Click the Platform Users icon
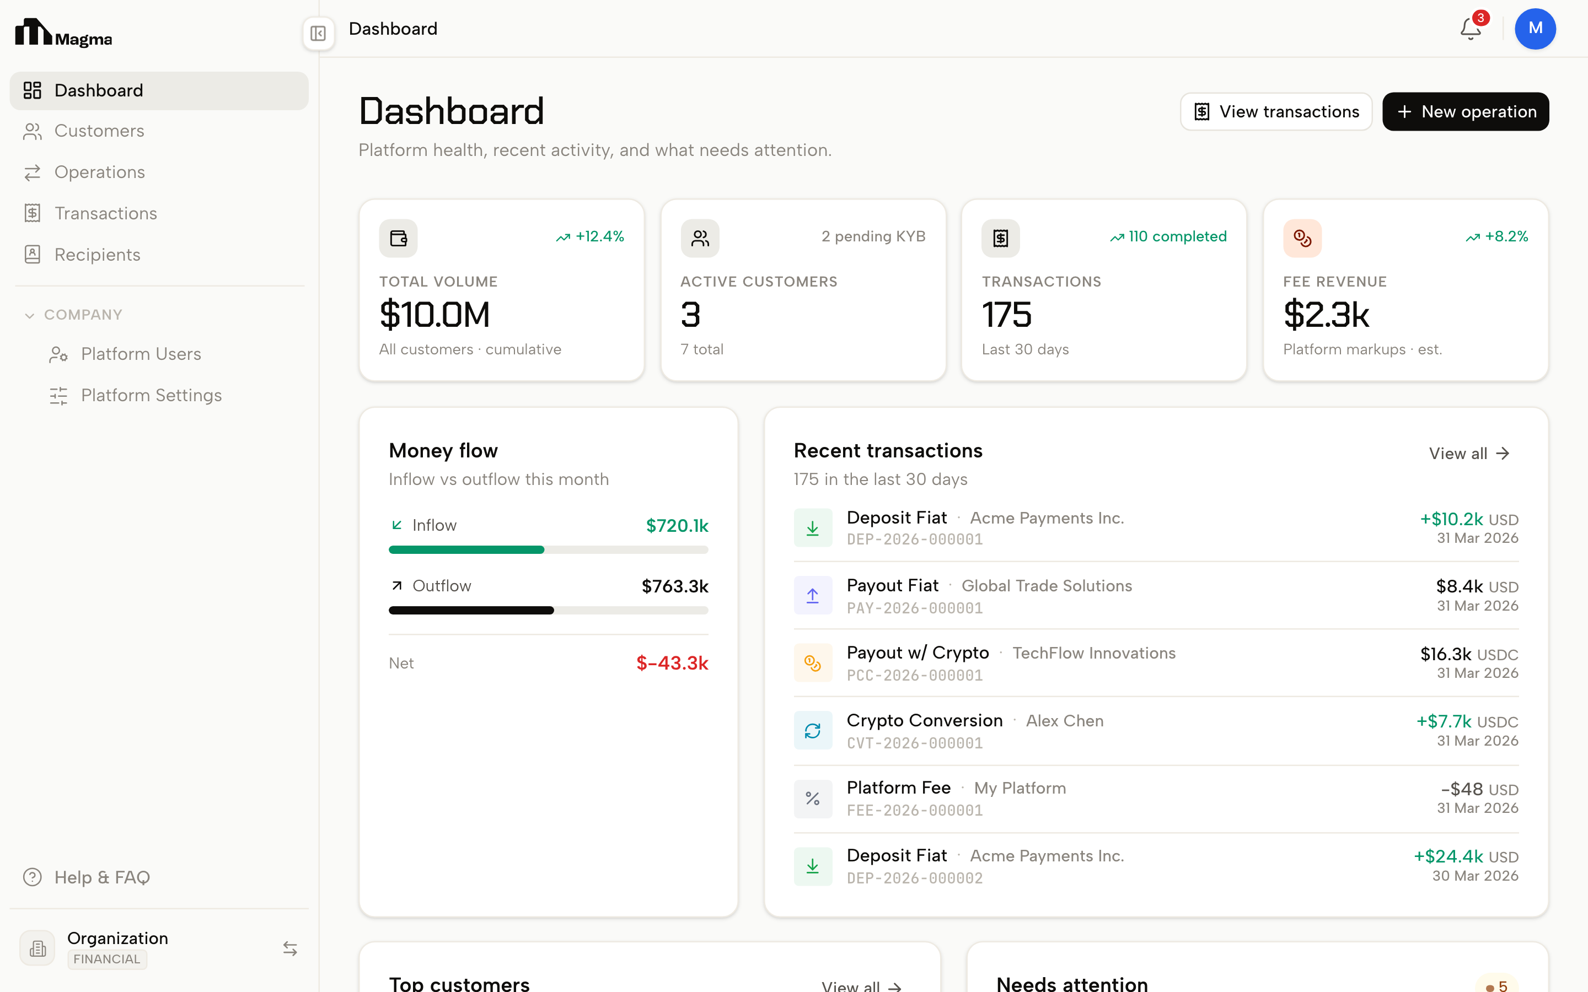The height and width of the screenshot is (992, 1588). click(x=58, y=354)
